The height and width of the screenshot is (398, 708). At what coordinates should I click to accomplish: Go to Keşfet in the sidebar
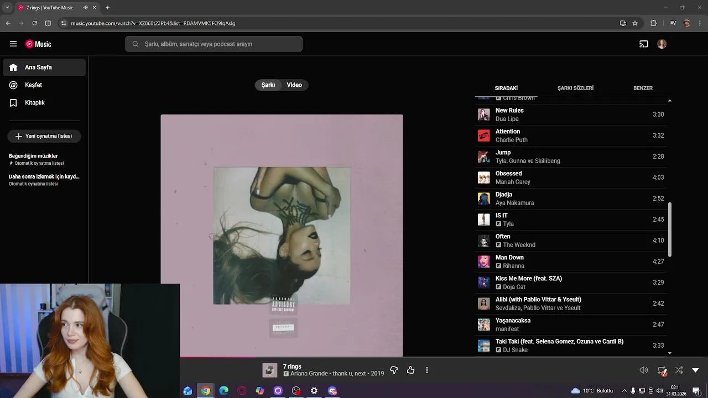point(44,85)
